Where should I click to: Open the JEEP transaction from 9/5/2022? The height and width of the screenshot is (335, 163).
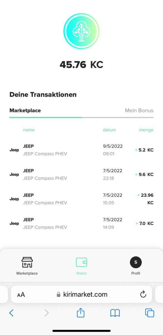coord(81,150)
